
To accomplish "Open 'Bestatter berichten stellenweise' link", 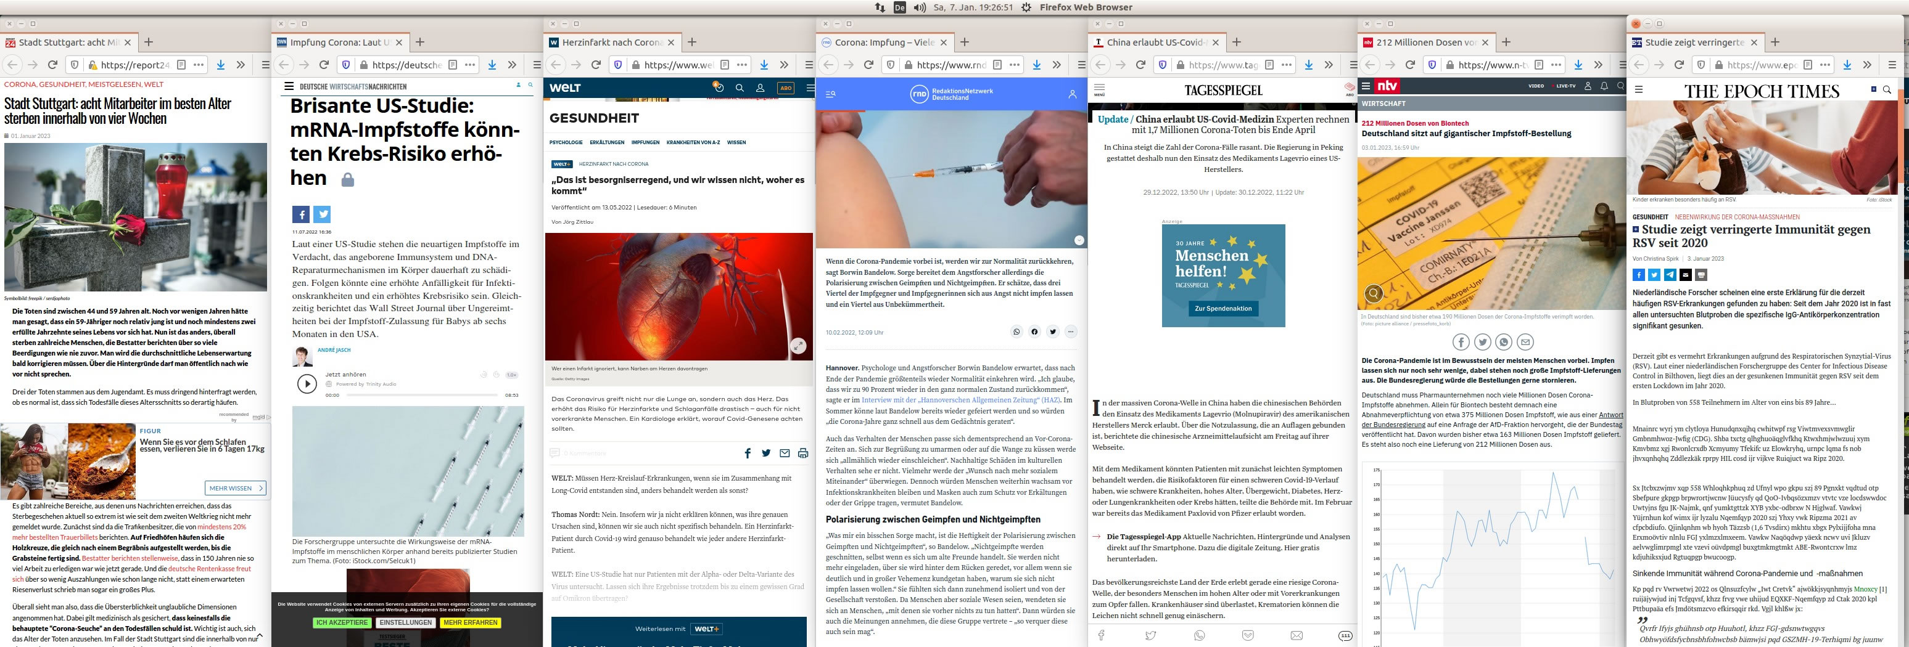I will [x=130, y=558].
